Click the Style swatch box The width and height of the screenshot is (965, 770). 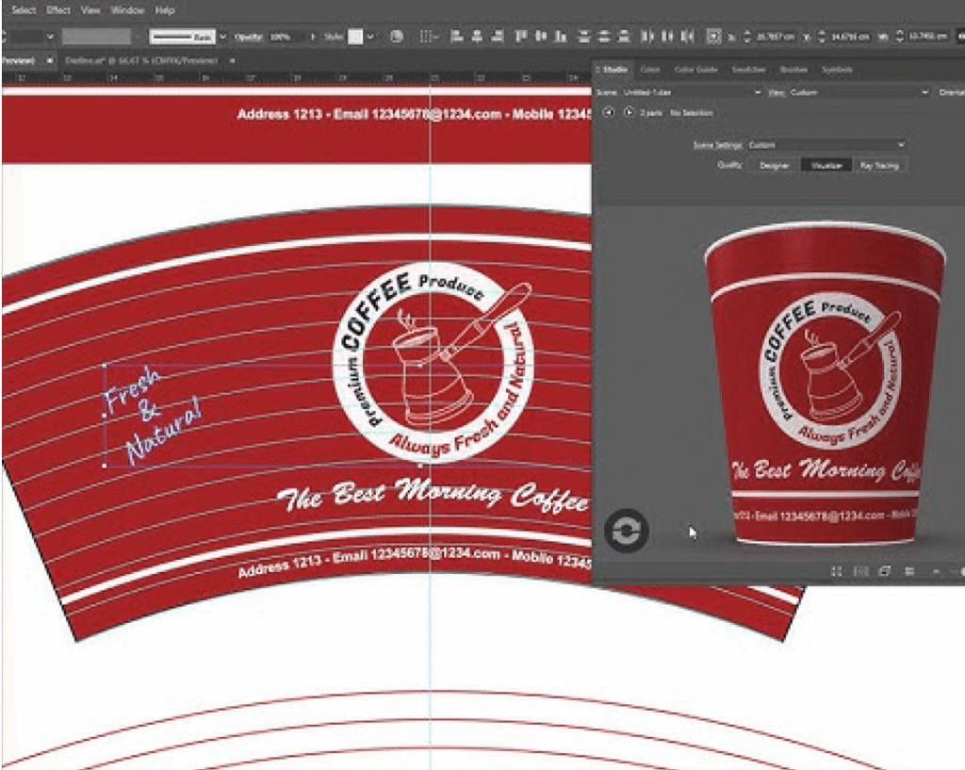(x=355, y=37)
